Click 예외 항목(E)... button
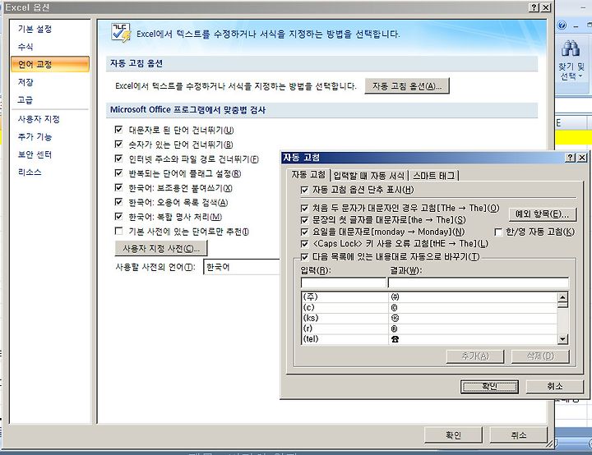This screenshot has width=592, height=455. coord(542,214)
